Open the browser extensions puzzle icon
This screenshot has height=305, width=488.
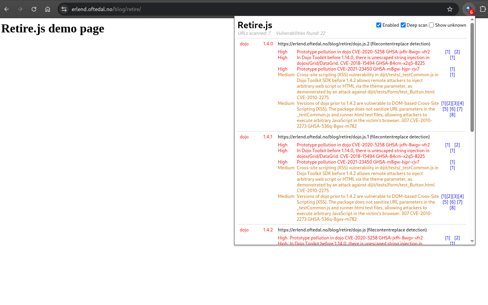coord(483,9)
